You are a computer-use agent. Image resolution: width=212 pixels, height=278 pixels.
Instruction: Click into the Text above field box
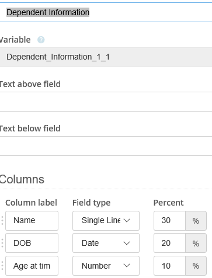tap(106, 102)
